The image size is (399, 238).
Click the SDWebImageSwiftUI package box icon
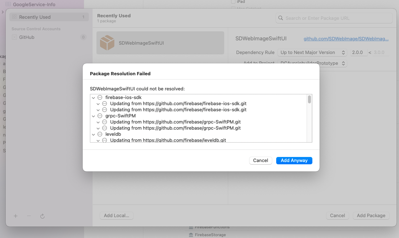[107, 42]
